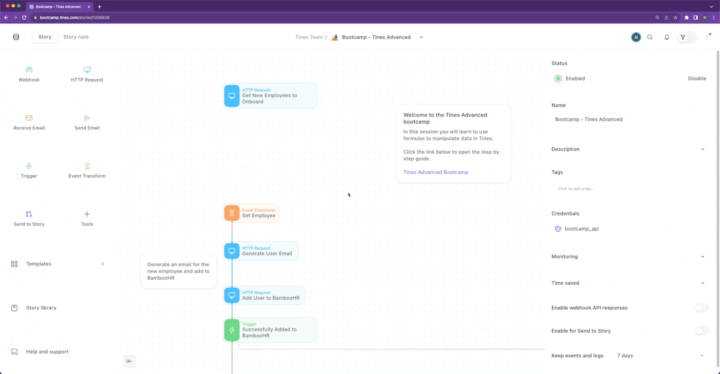Reload the browser page
This screenshot has width=720, height=374.
[x=24, y=17]
